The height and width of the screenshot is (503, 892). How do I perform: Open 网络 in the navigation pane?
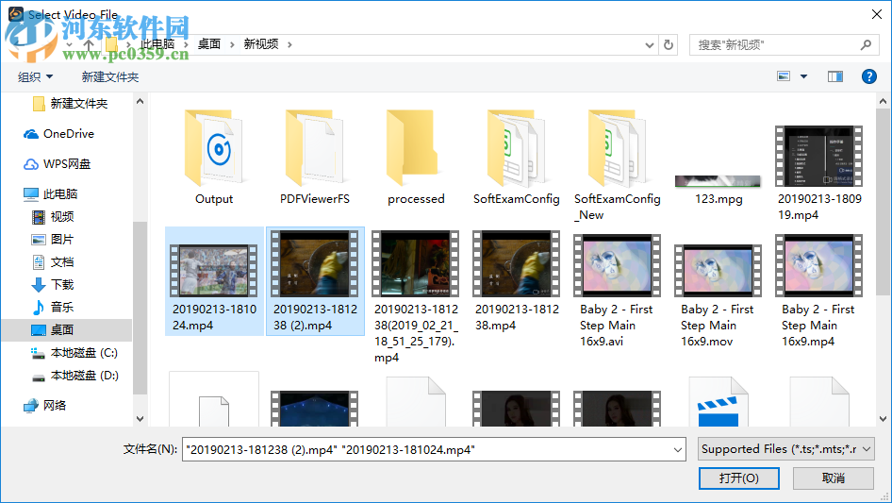(x=44, y=406)
